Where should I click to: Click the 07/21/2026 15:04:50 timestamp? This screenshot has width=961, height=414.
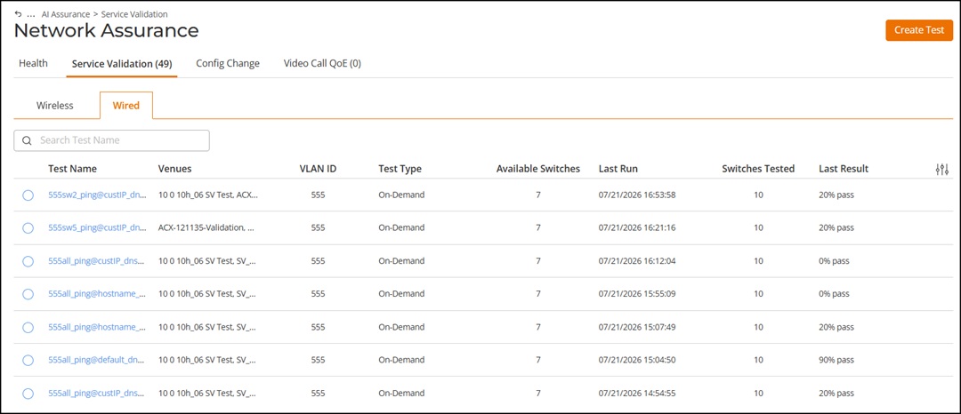coord(637,360)
